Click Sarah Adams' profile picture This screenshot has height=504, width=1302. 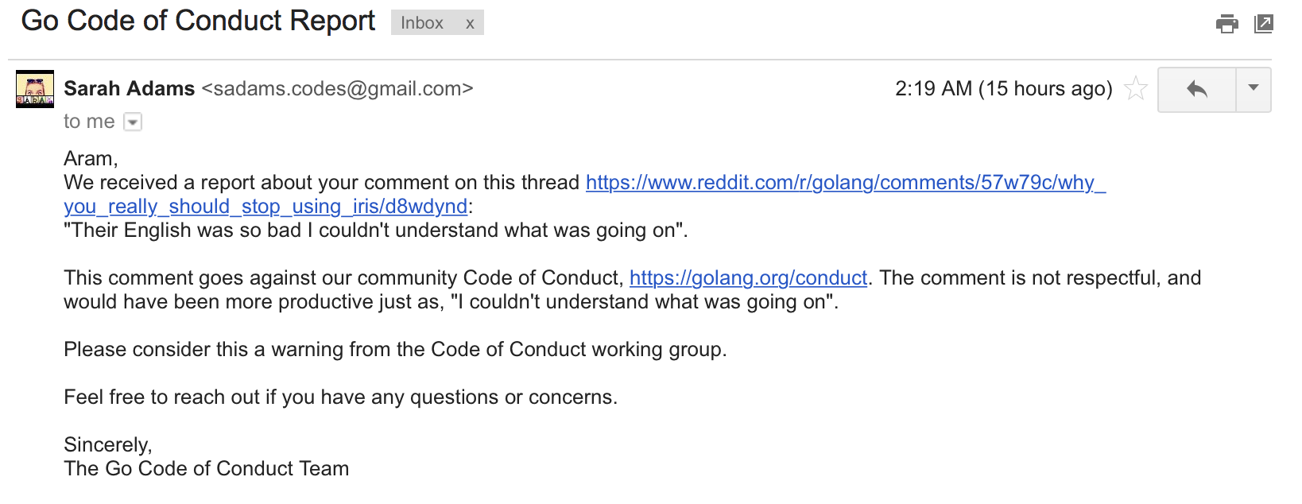(35, 89)
